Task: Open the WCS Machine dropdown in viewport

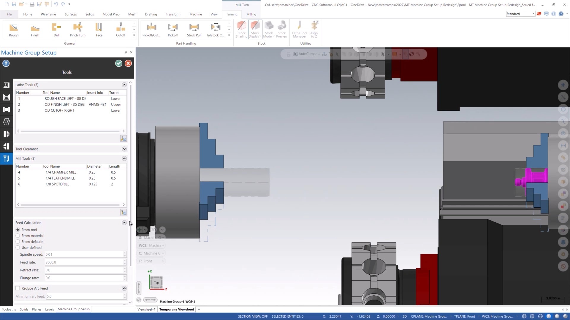Action: (151, 246)
